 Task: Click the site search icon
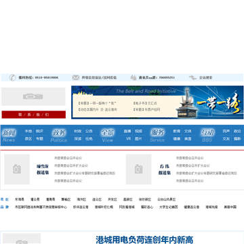(x=192, y=77)
